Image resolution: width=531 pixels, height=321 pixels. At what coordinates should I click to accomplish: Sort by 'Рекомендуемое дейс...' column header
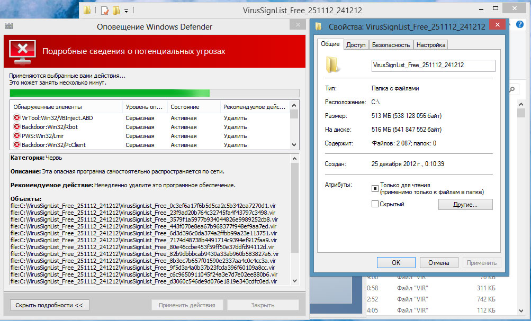(x=255, y=106)
